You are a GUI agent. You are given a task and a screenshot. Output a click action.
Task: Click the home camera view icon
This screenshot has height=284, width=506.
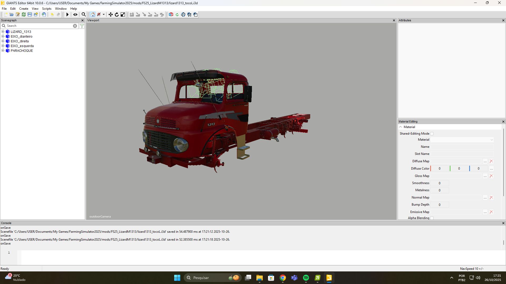[93, 14]
